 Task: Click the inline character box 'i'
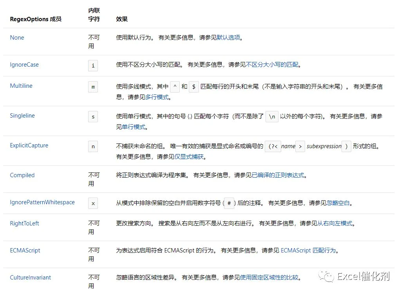point(93,65)
